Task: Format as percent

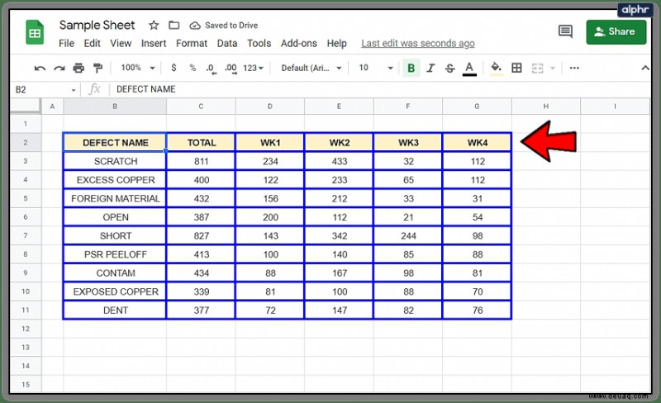Action: tap(193, 68)
